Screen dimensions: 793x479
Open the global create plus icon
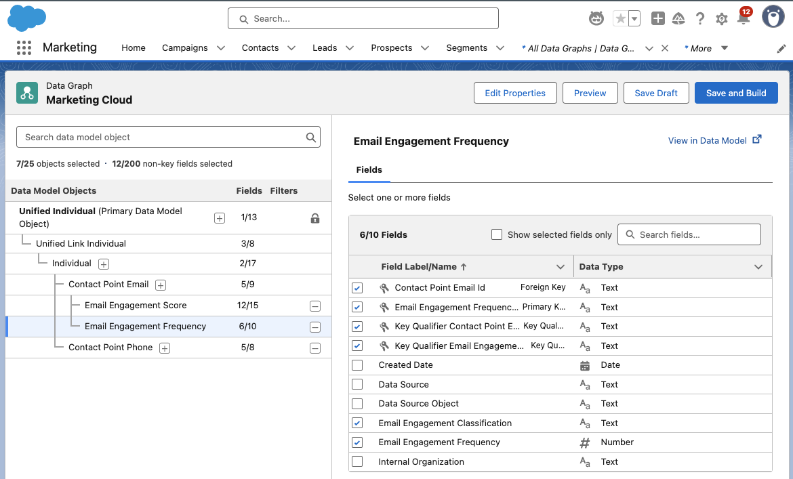coord(657,19)
